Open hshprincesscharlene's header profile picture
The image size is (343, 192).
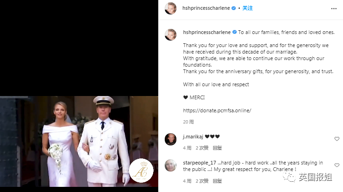click(170, 8)
